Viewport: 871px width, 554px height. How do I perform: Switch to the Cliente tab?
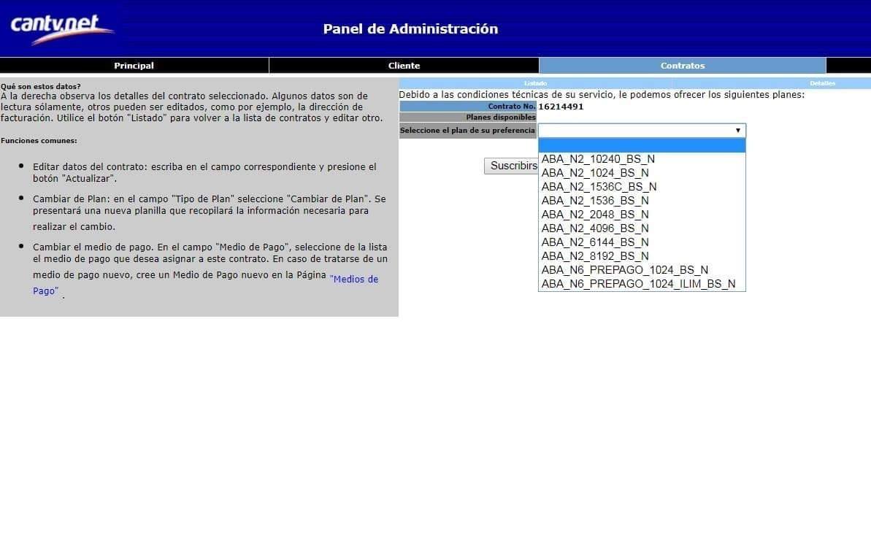[x=404, y=66]
